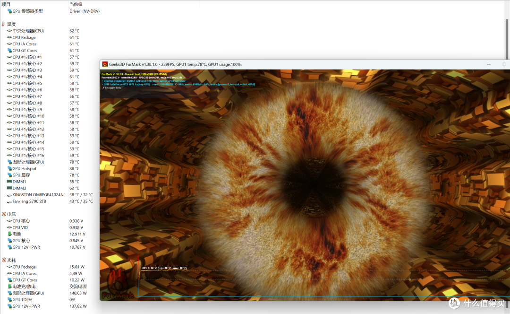Image resolution: width=510 pixels, height=314 pixels.
Task: Click the GPU Hotspot sensor icon
Action: [x=9, y=168]
